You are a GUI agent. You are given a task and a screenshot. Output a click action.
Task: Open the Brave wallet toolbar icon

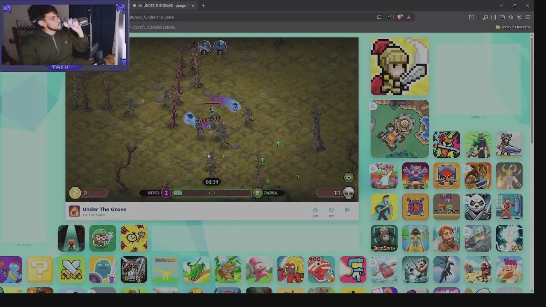point(502,17)
